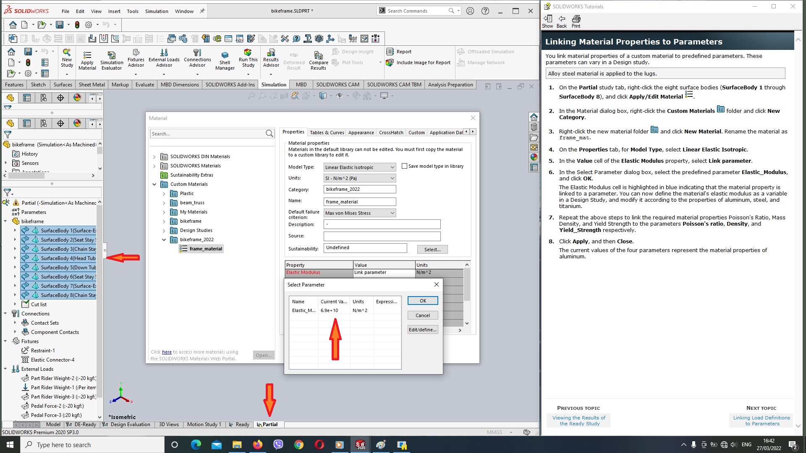
Task: Click Print in Tutorials window
Action: coord(576,21)
